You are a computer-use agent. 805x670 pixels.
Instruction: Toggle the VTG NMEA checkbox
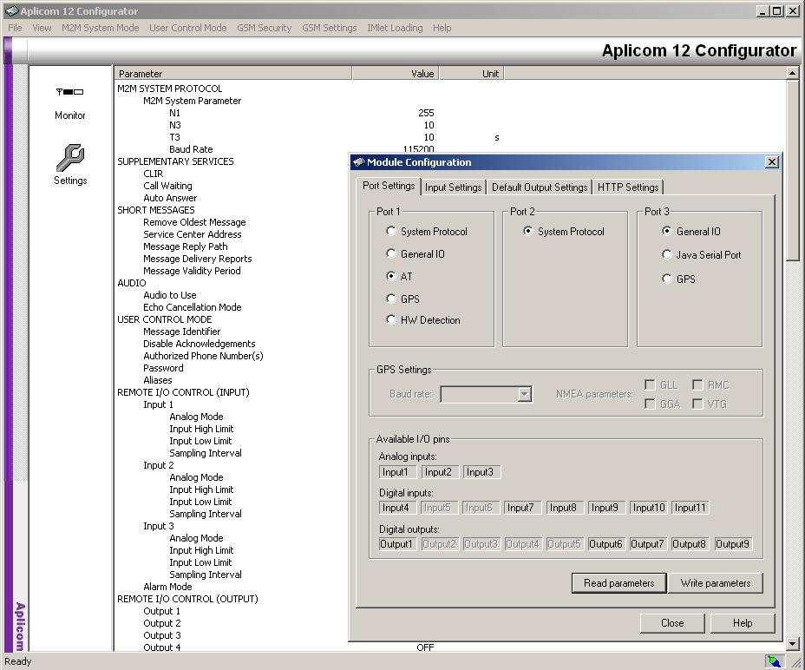click(x=697, y=404)
